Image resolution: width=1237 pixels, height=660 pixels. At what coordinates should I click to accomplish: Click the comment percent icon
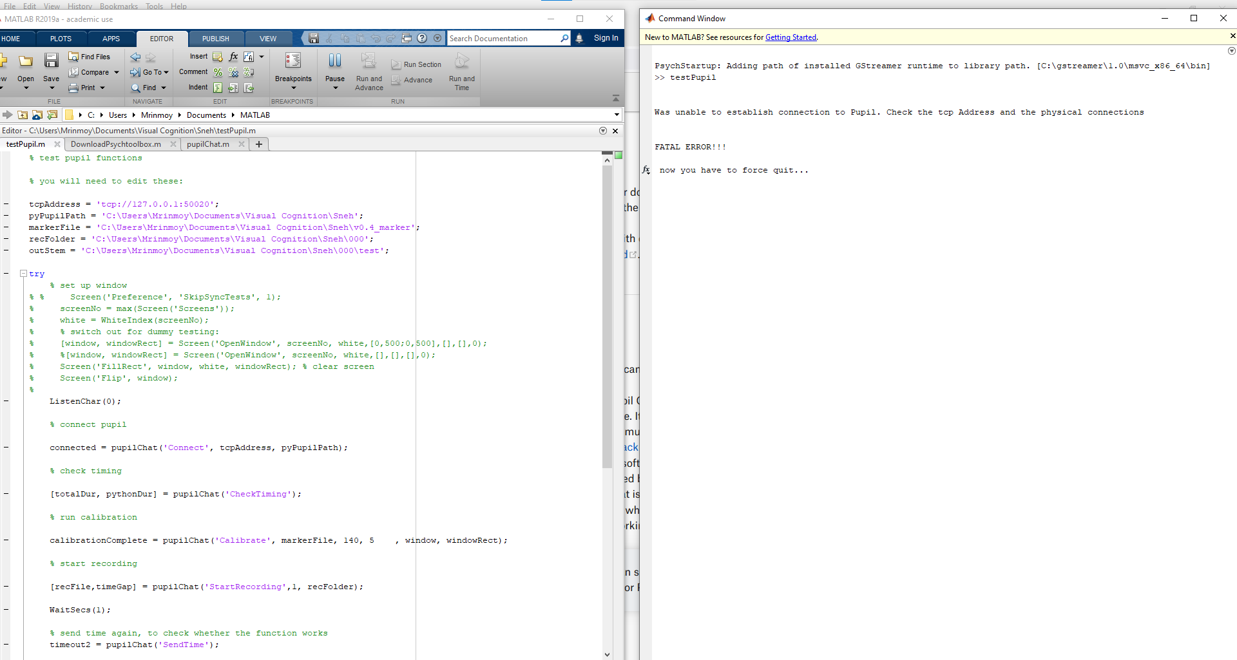pos(218,72)
